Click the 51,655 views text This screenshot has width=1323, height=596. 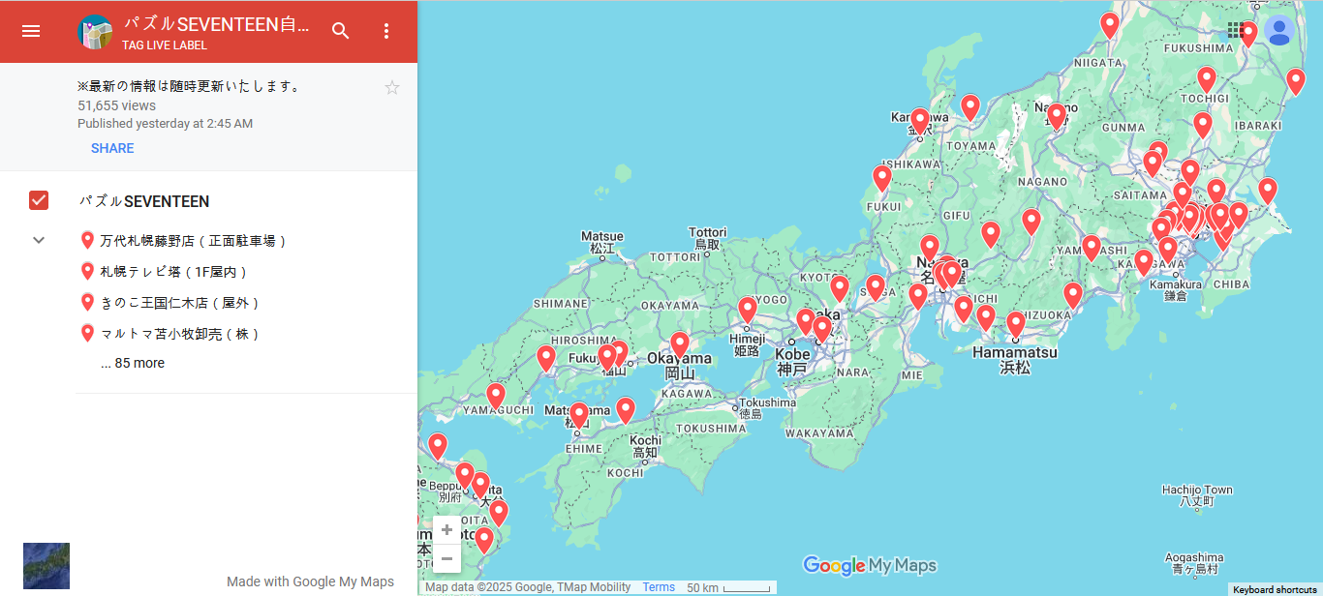coord(116,105)
